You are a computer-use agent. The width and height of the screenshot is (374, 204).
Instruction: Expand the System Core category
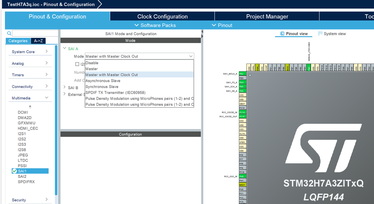click(30, 52)
